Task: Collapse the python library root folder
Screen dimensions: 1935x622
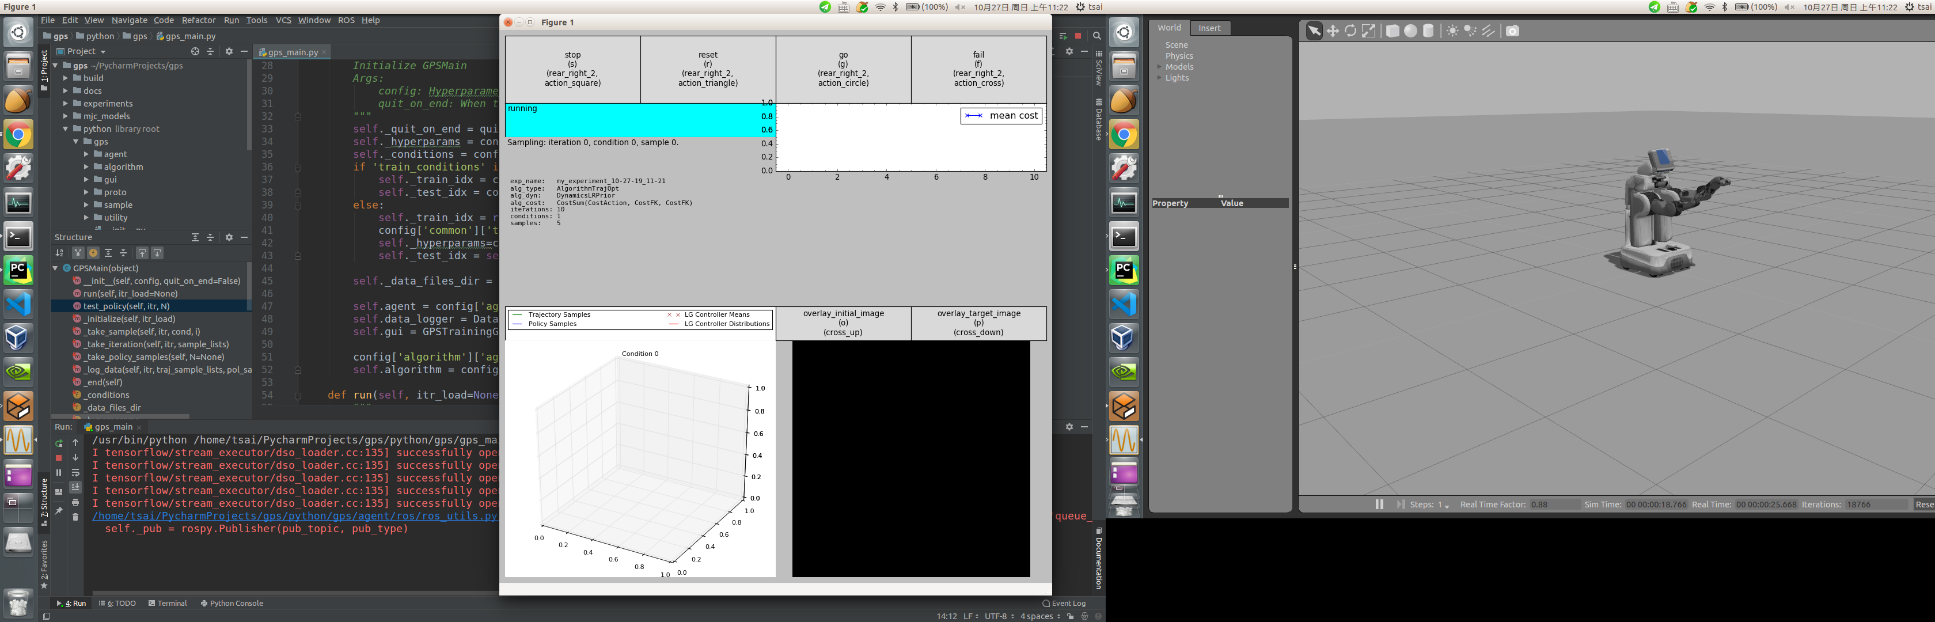Action: pos(65,129)
